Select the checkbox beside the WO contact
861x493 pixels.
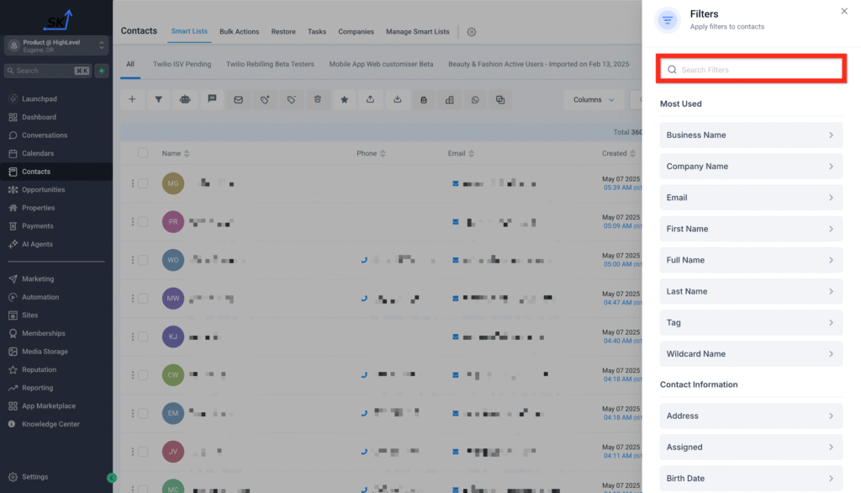[x=143, y=260]
